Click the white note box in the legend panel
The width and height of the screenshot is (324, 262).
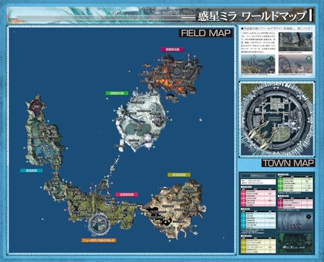pyautogui.click(x=259, y=182)
